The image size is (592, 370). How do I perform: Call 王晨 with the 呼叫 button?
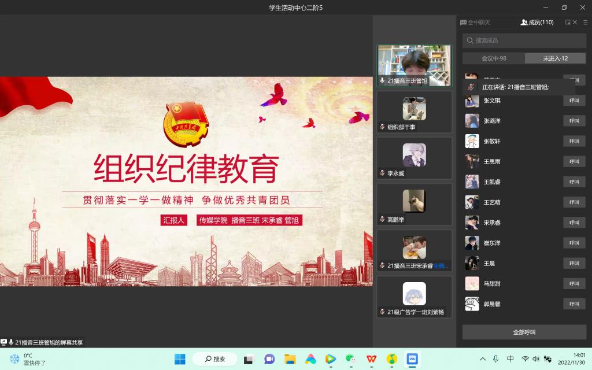(x=574, y=264)
